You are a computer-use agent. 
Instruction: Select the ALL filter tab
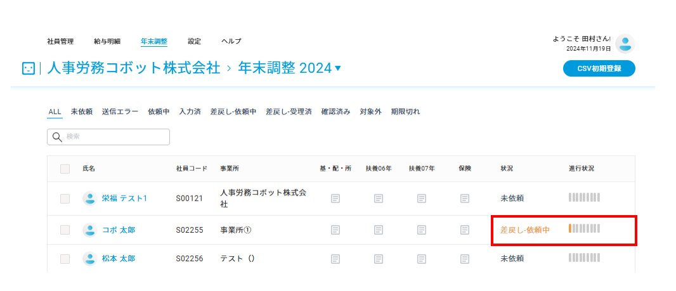(55, 112)
